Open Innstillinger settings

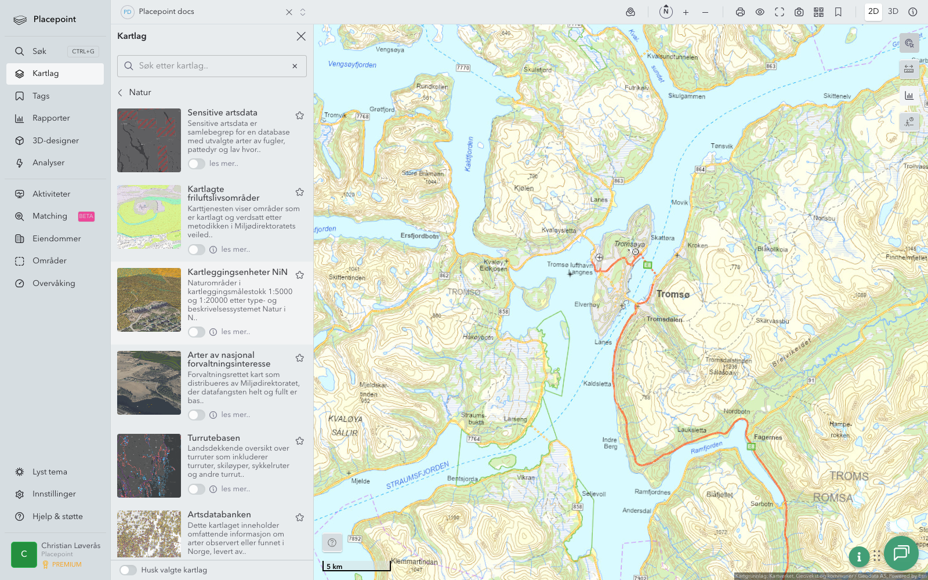(x=55, y=494)
